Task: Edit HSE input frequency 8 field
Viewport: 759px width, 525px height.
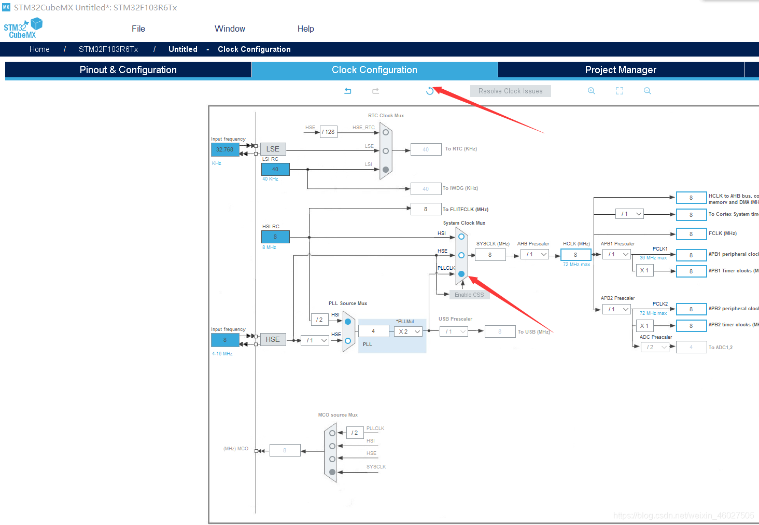Action: (225, 340)
